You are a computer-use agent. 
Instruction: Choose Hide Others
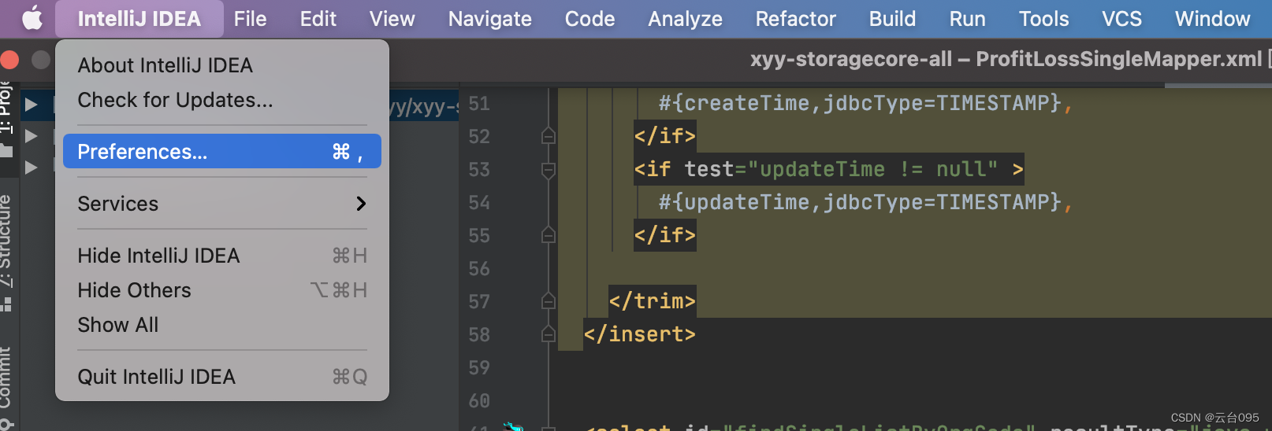[x=222, y=290]
